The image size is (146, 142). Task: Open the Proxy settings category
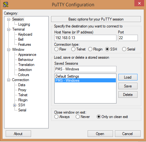tap(22, 90)
